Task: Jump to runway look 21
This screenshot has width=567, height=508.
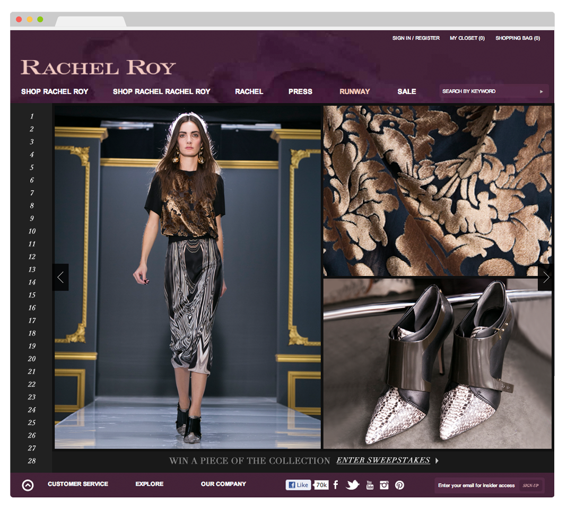Action: 32,371
